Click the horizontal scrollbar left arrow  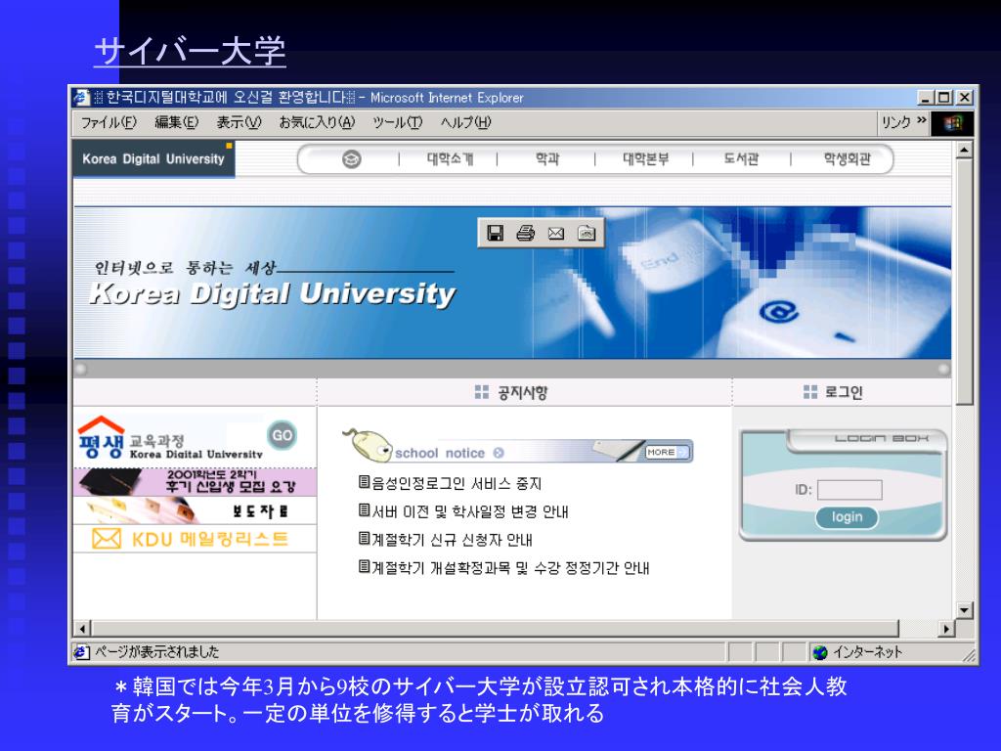pos(82,629)
